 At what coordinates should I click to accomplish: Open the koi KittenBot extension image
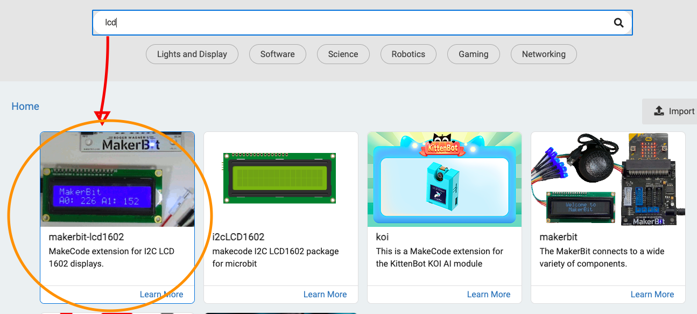(x=445, y=179)
